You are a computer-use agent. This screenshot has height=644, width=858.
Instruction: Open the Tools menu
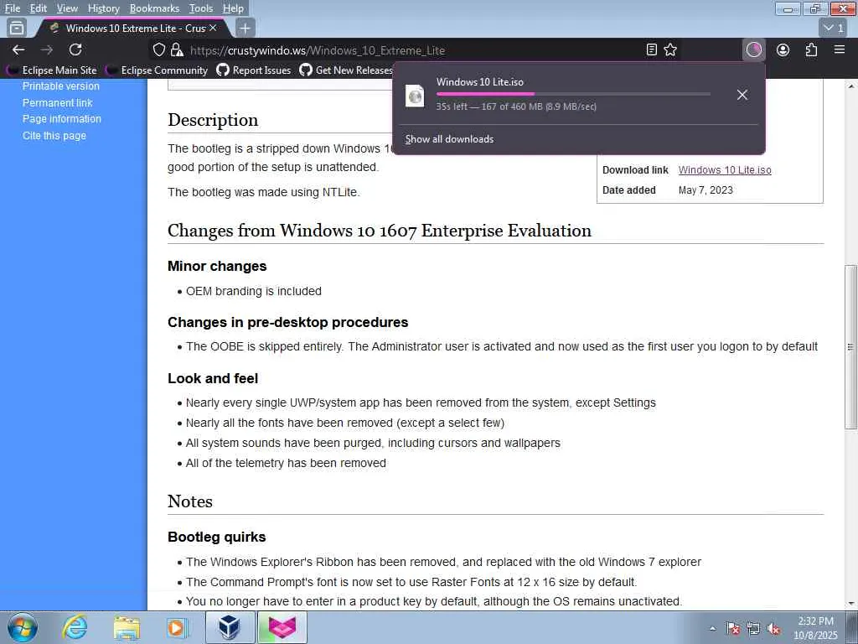[x=201, y=8]
